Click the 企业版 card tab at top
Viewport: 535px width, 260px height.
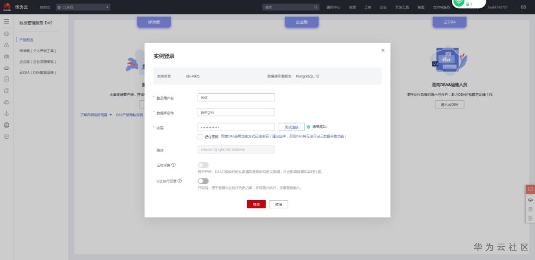click(x=301, y=22)
